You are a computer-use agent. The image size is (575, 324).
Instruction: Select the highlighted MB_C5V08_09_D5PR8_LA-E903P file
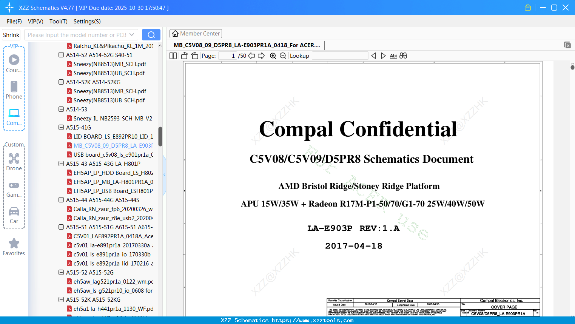pos(110,145)
